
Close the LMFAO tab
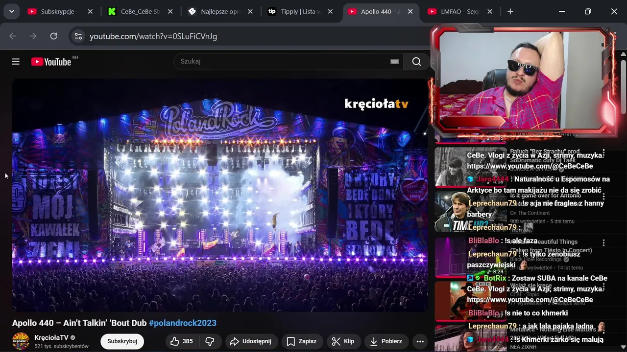point(489,11)
